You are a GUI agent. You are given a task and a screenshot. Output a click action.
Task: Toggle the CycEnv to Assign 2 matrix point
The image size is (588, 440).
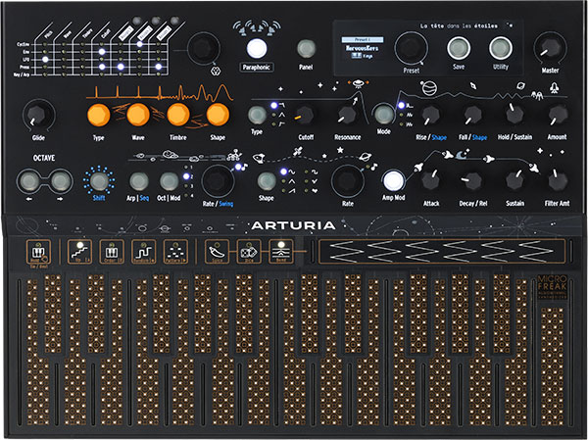click(139, 44)
